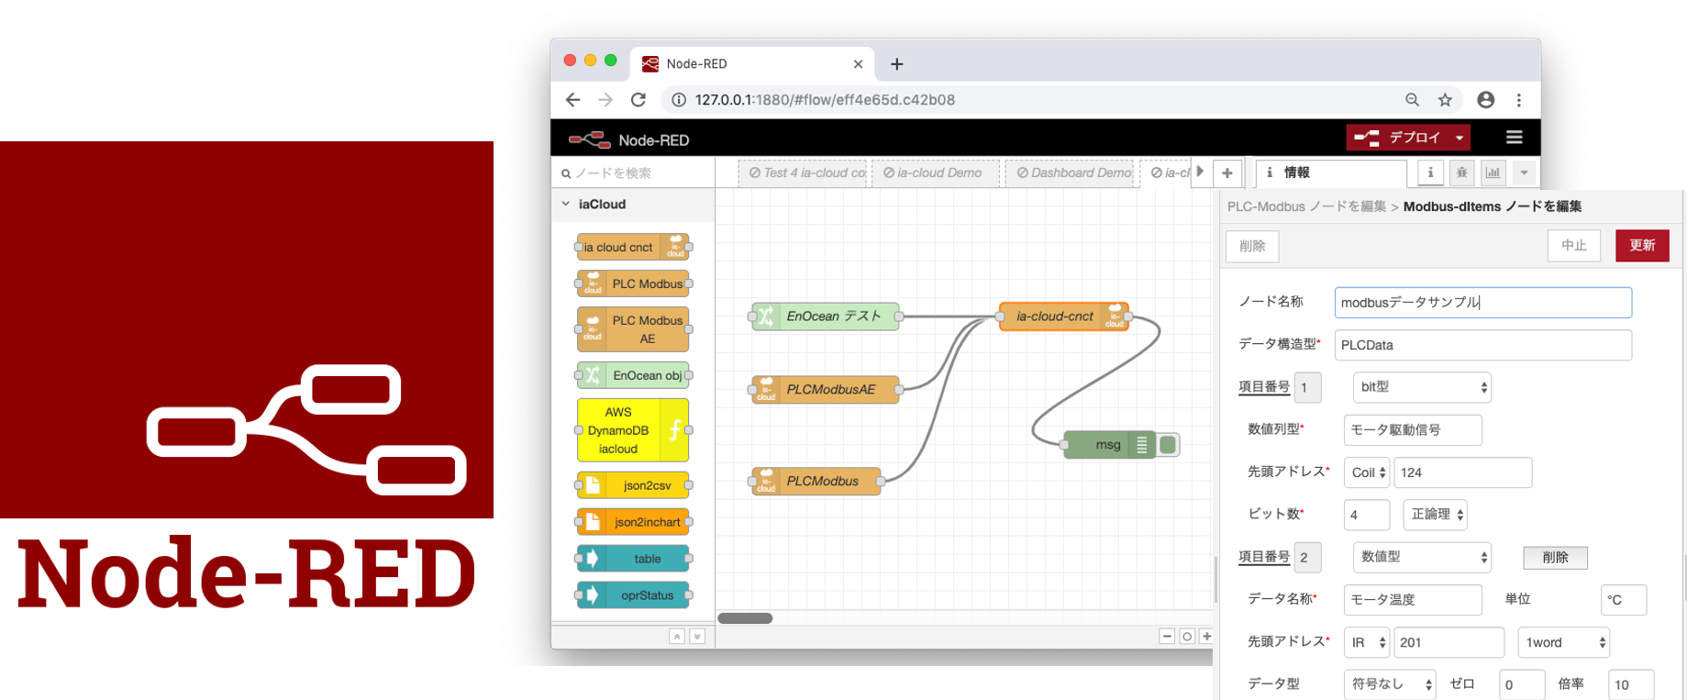The height and width of the screenshot is (700, 1687).
Task: Bookmark this page with star icon
Action: point(1446,100)
